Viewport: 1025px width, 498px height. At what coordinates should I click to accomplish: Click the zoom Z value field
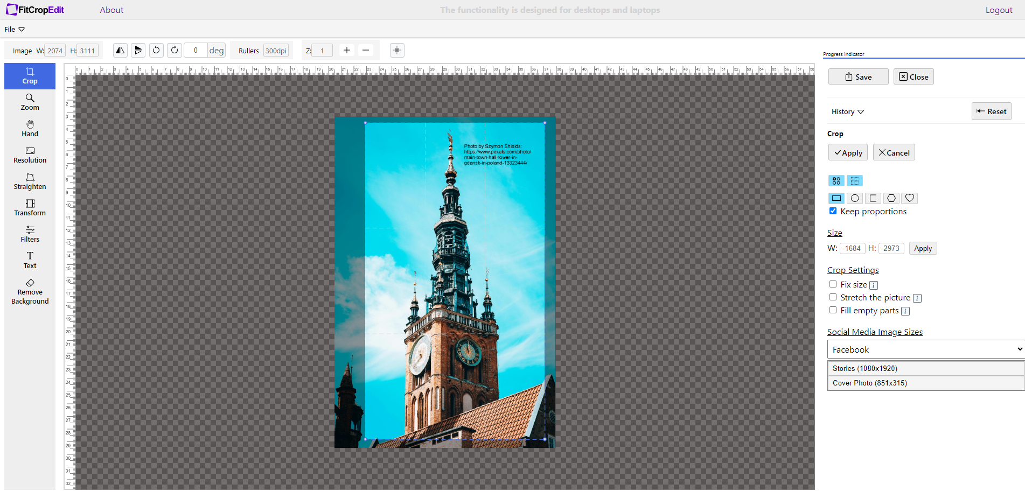click(x=322, y=51)
